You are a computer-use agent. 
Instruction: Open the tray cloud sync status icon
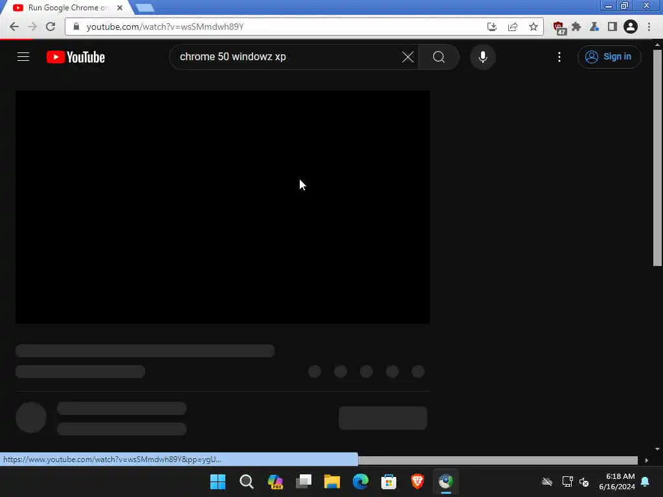click(547, 481)
